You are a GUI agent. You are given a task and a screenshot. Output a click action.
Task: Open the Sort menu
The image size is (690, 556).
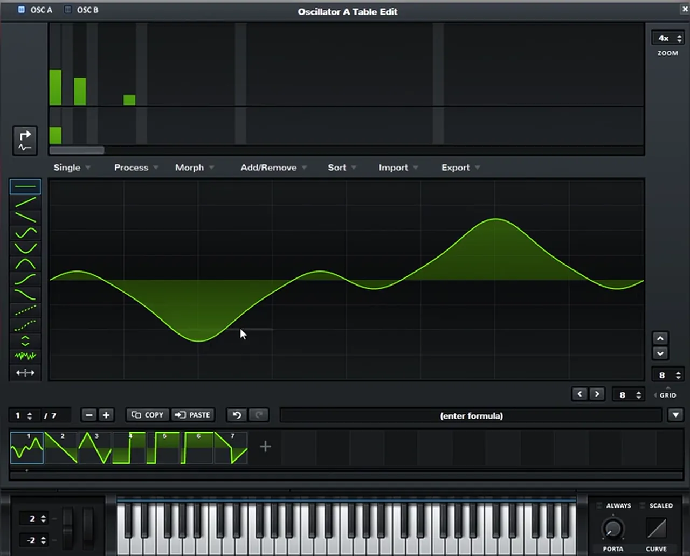point(342,168)
